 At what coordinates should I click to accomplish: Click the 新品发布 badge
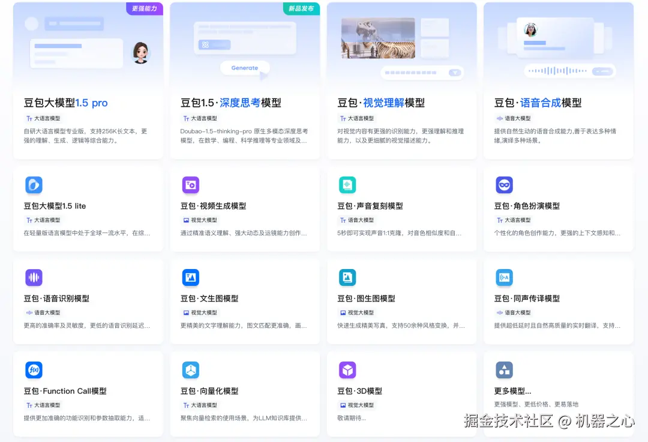(301, 8)
